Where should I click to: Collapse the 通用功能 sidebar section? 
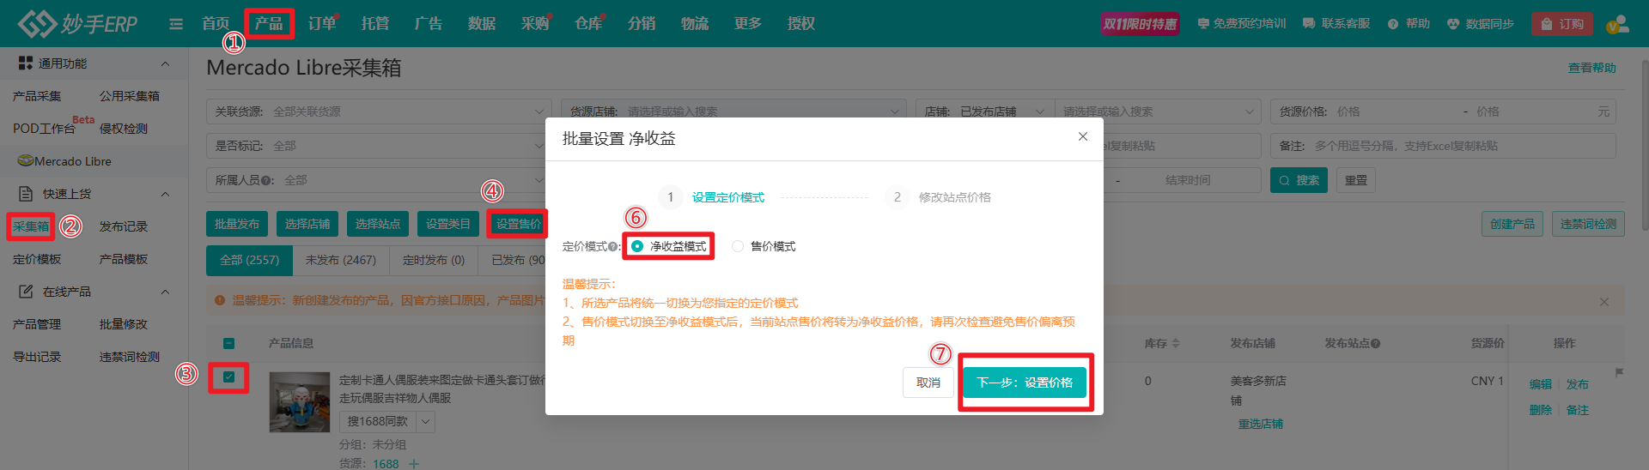[165, 63]
